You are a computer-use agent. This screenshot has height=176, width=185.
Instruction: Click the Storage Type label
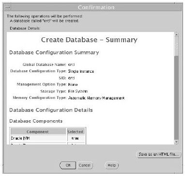pyautogui.click(x=53, y=91)
